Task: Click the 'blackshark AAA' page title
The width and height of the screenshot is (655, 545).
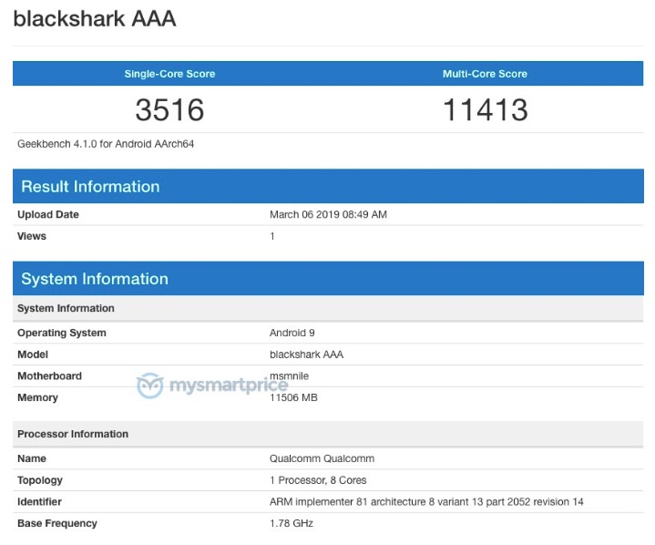Action: click(x=95, y=19)
